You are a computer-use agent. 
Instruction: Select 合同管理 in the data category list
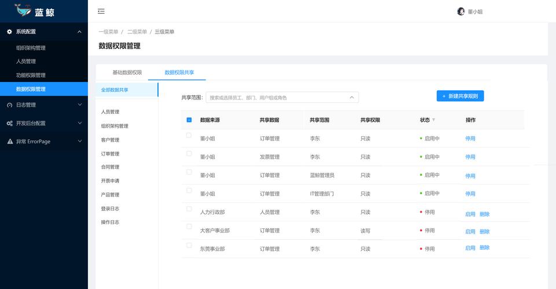click(x=110, y=167)
